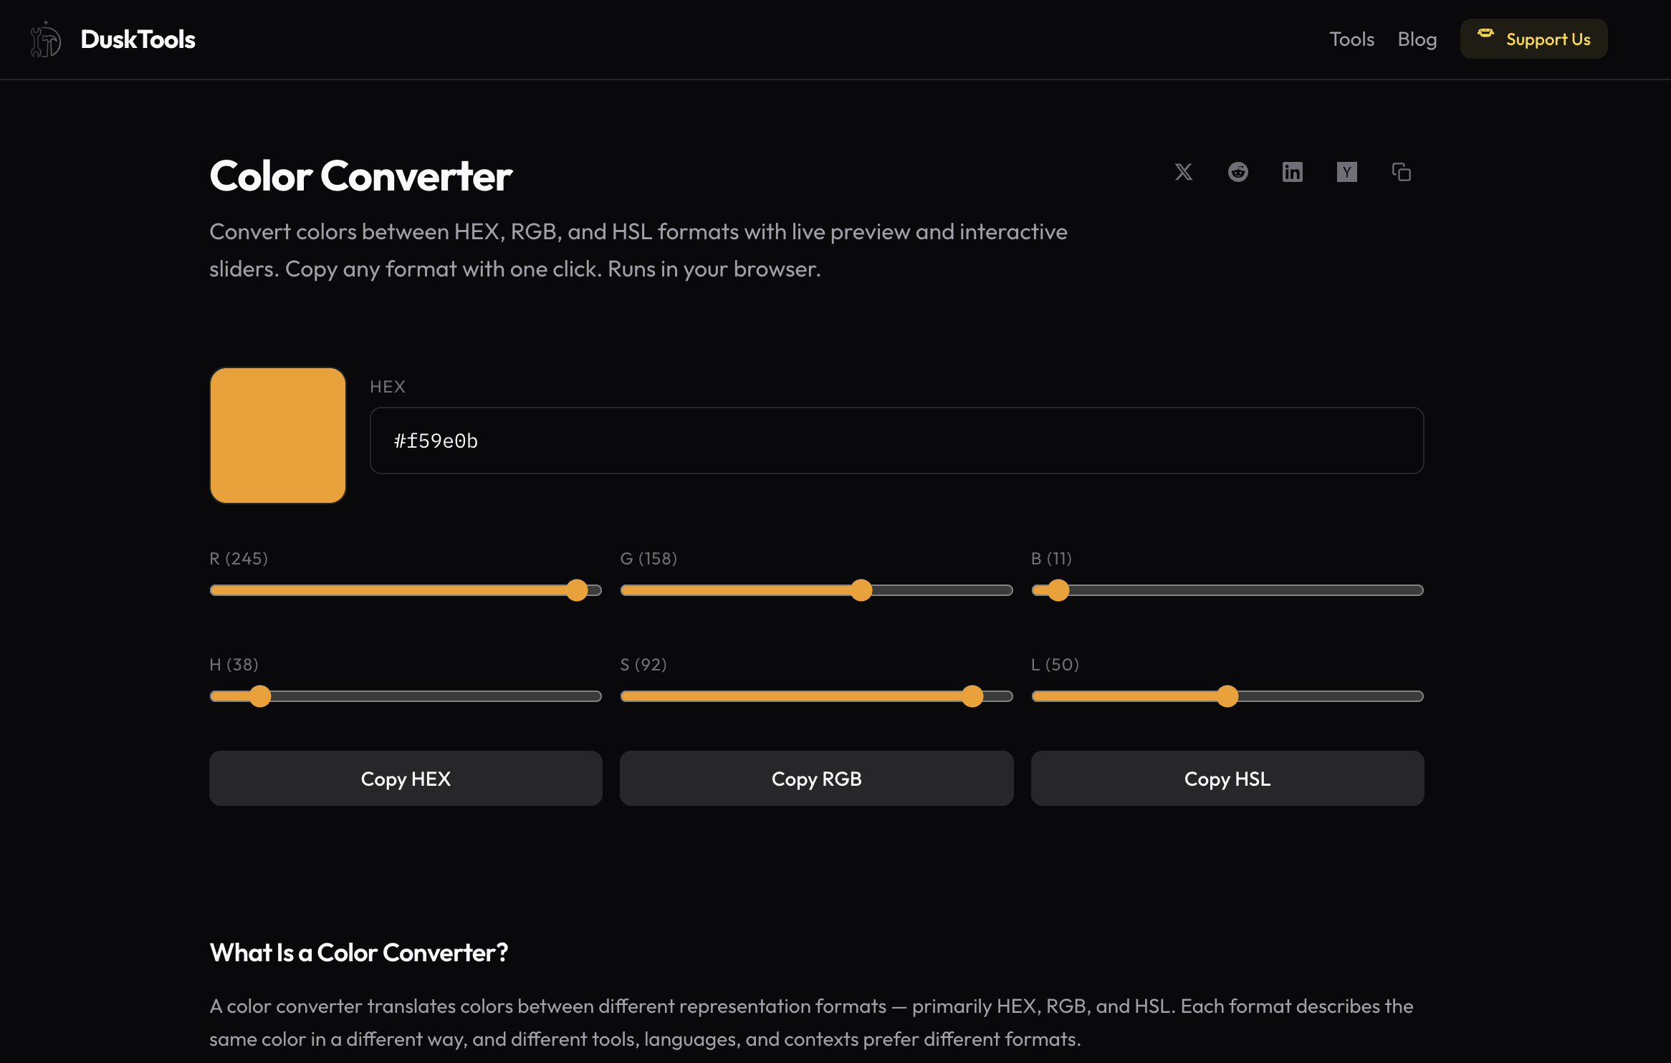This screenshot has width=1671, height=1063.
Task: Share on Hacker News
Action: [1347, 172]
